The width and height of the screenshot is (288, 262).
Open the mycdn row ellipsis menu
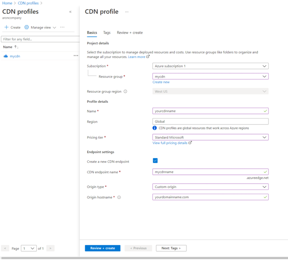coord(76,56)
